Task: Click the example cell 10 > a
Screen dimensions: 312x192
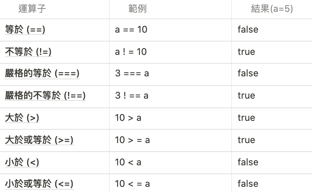Action: click(128, 118)
